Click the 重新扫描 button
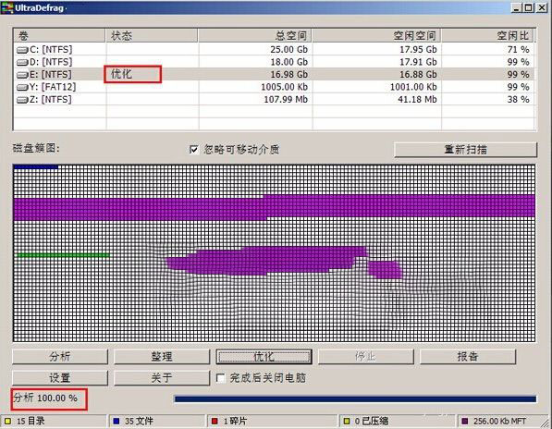Screen dimensions: 552x429 (465, 150)
